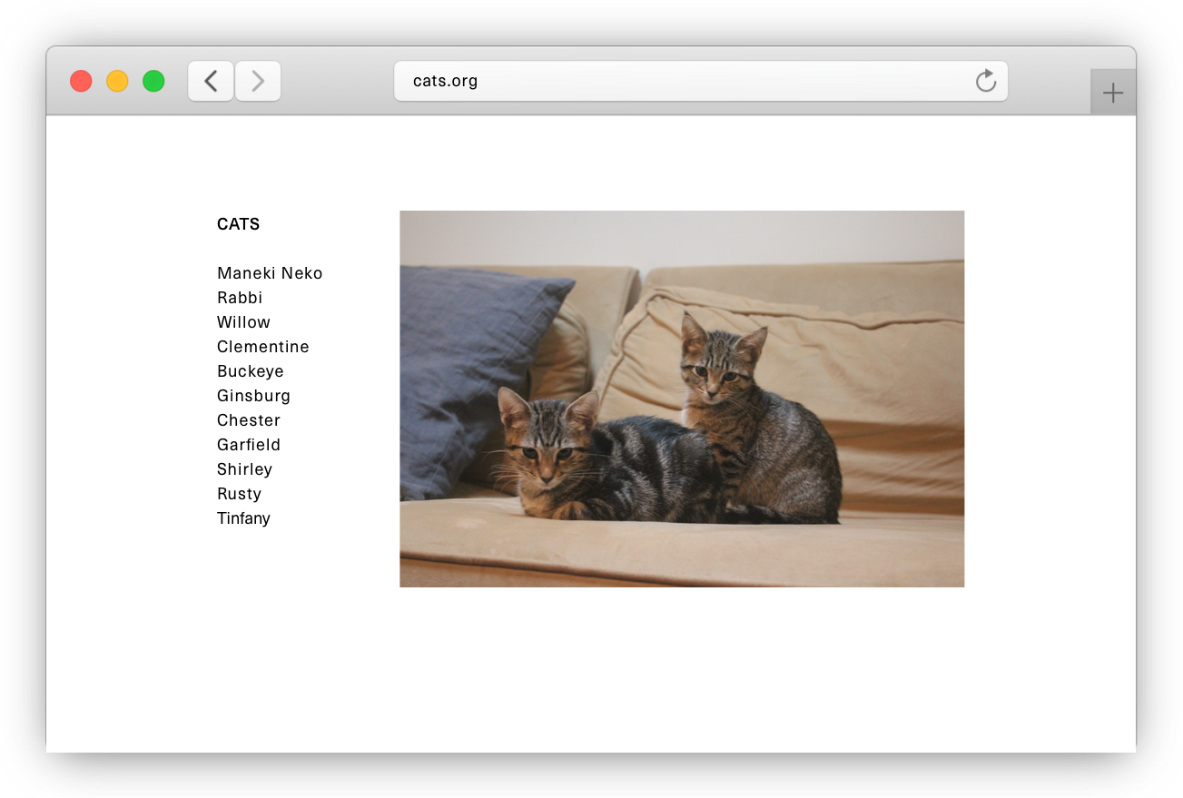Viewport: 1183px width, 798px height.
Task: Click the Willow link
Action: point(243,322)
